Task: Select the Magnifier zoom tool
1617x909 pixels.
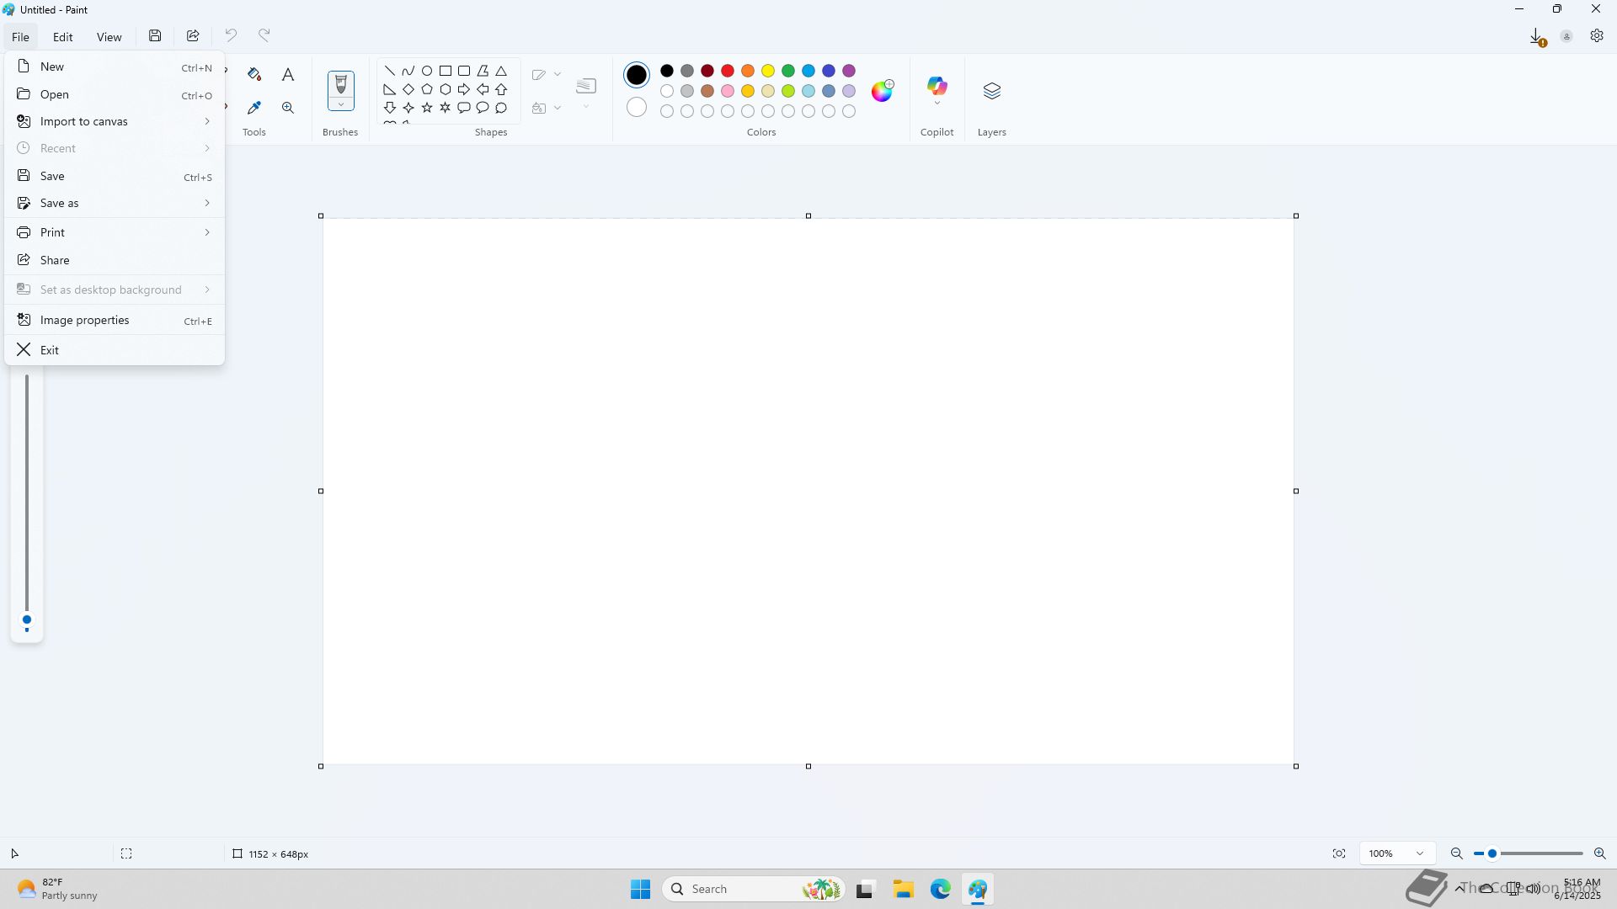Action: [288, 108]
